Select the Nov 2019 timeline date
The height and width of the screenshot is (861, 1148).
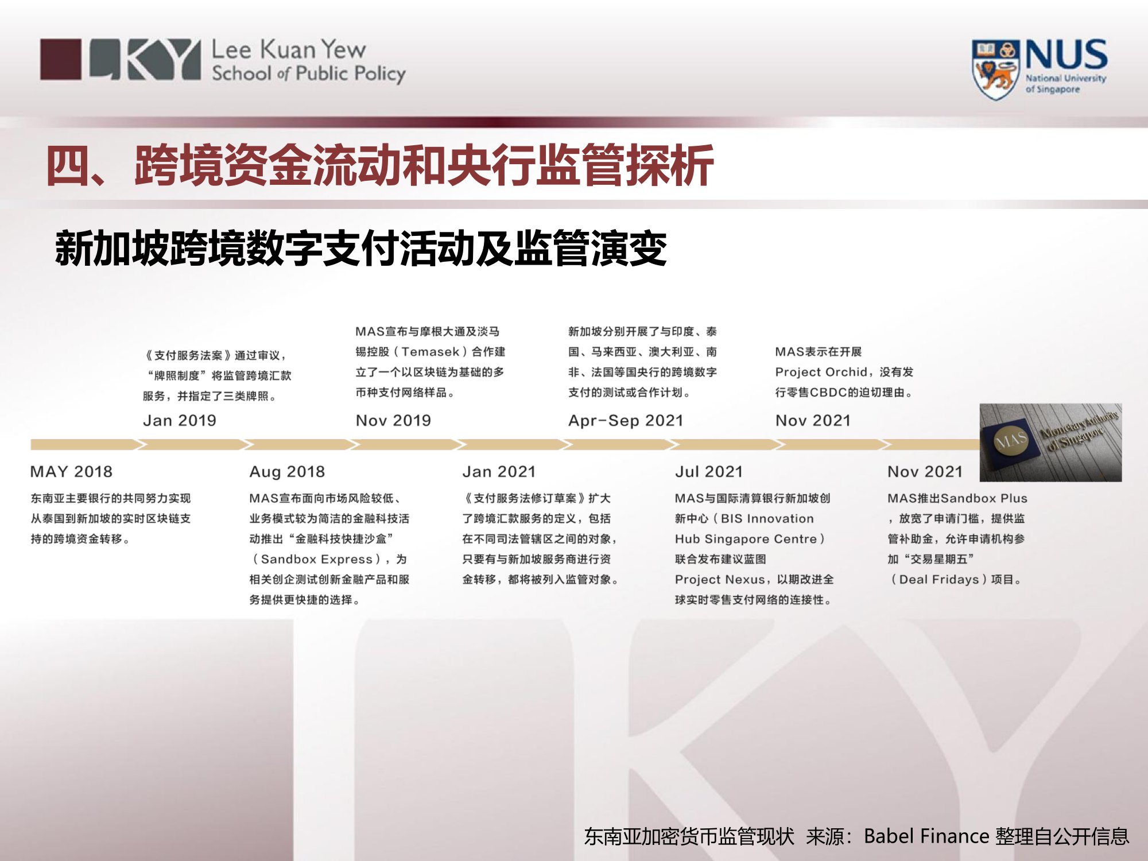(x=393, y=421)
